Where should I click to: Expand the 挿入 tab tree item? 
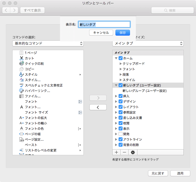pyautogui.click(x=116, y=96)
